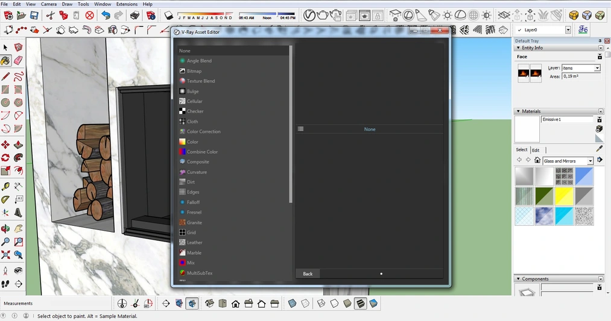Collapse the Entity Info panel
This screenshot has height=321, width=611.
click(518, 48)
